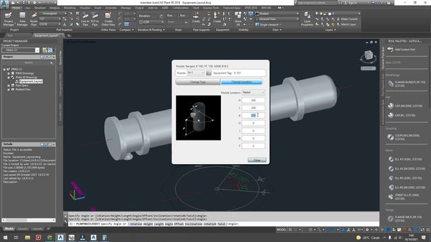Open File Explorer from the taskbar
Viewport: 431px width, 242px height.
[x=27, y=237]
